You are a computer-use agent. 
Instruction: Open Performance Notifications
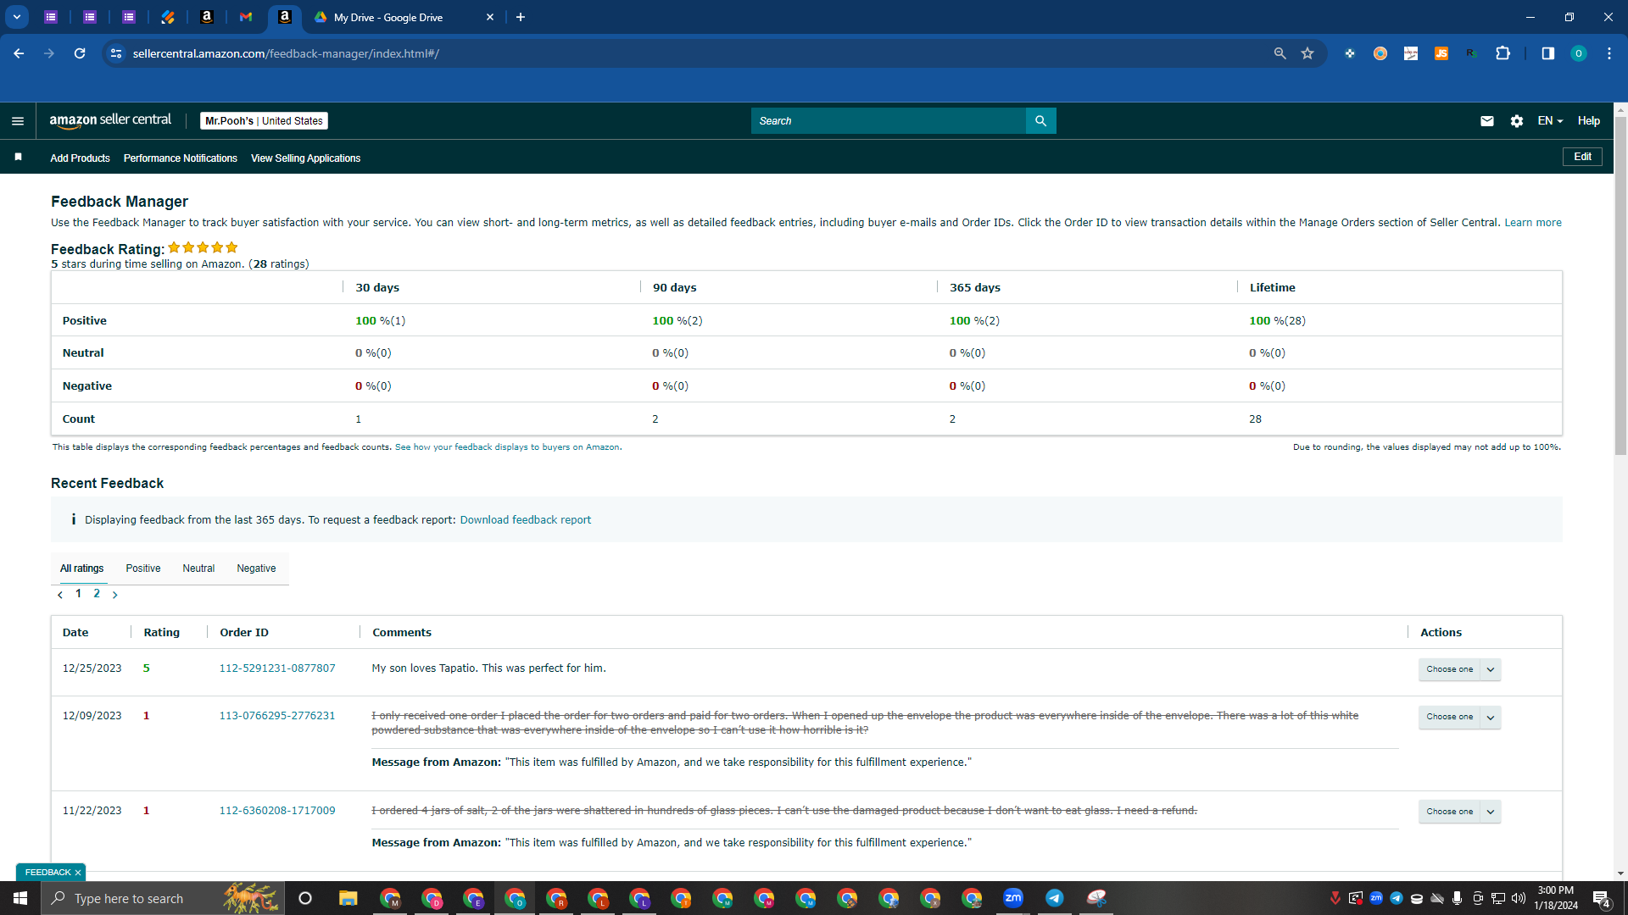181,158
